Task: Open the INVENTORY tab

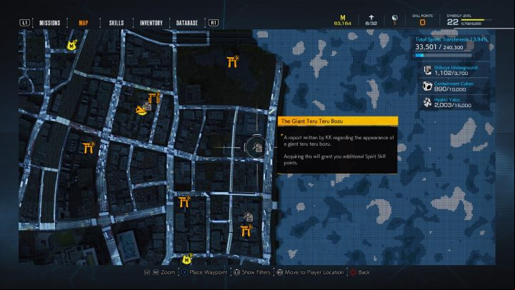Action: [x=151, y=23]
